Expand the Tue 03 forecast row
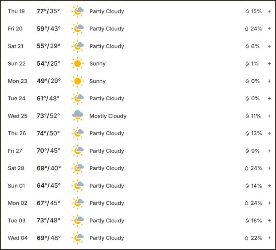276x250 pixels. coord(269,220)
